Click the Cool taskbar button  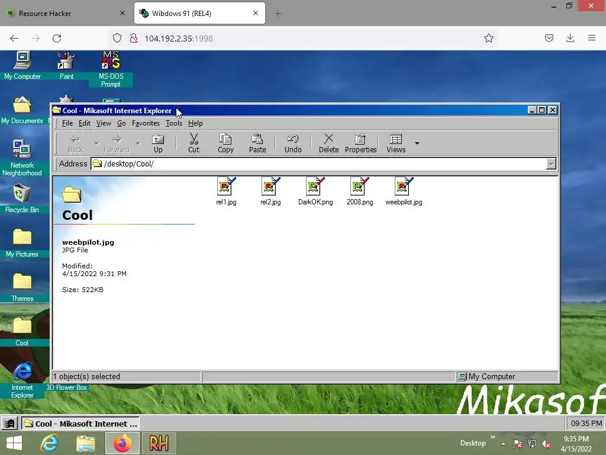80,424
